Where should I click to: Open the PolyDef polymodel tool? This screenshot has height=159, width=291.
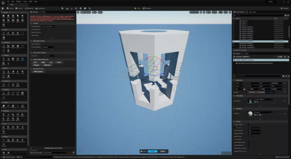point(8,46)
